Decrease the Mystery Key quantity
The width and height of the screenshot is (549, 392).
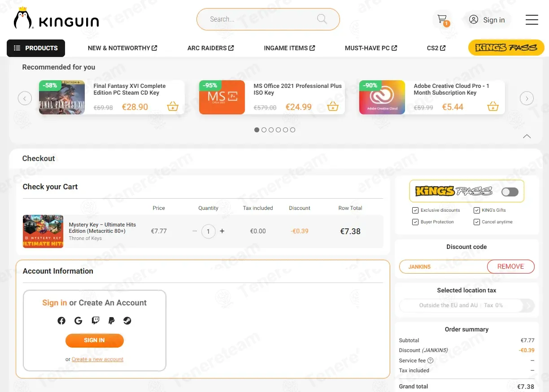tap(195, 231)
